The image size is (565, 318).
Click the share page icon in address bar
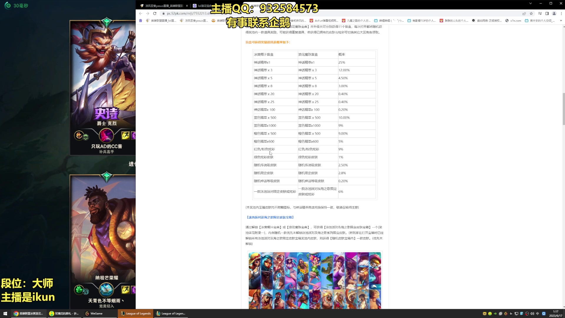click(524, 14)
